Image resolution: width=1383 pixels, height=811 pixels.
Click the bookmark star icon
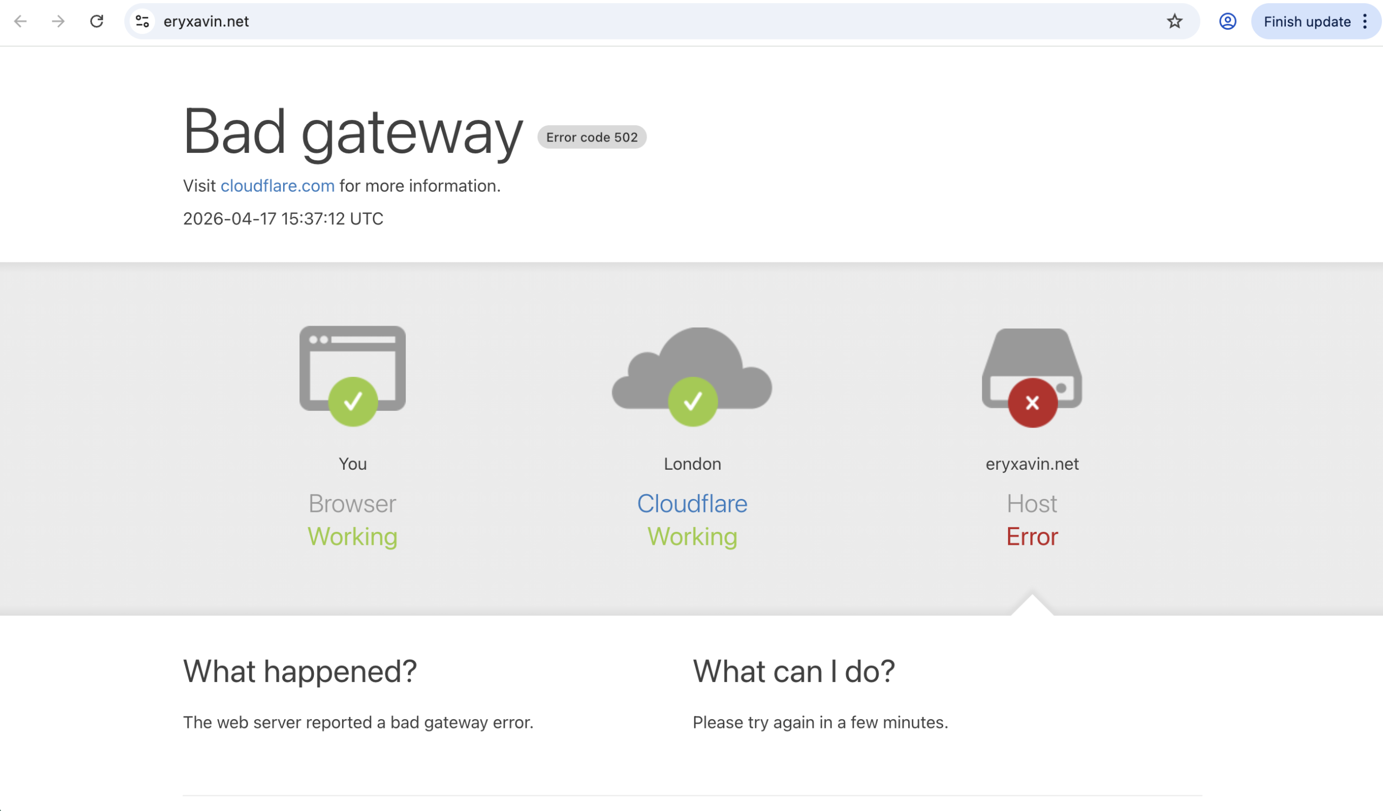1173,22
